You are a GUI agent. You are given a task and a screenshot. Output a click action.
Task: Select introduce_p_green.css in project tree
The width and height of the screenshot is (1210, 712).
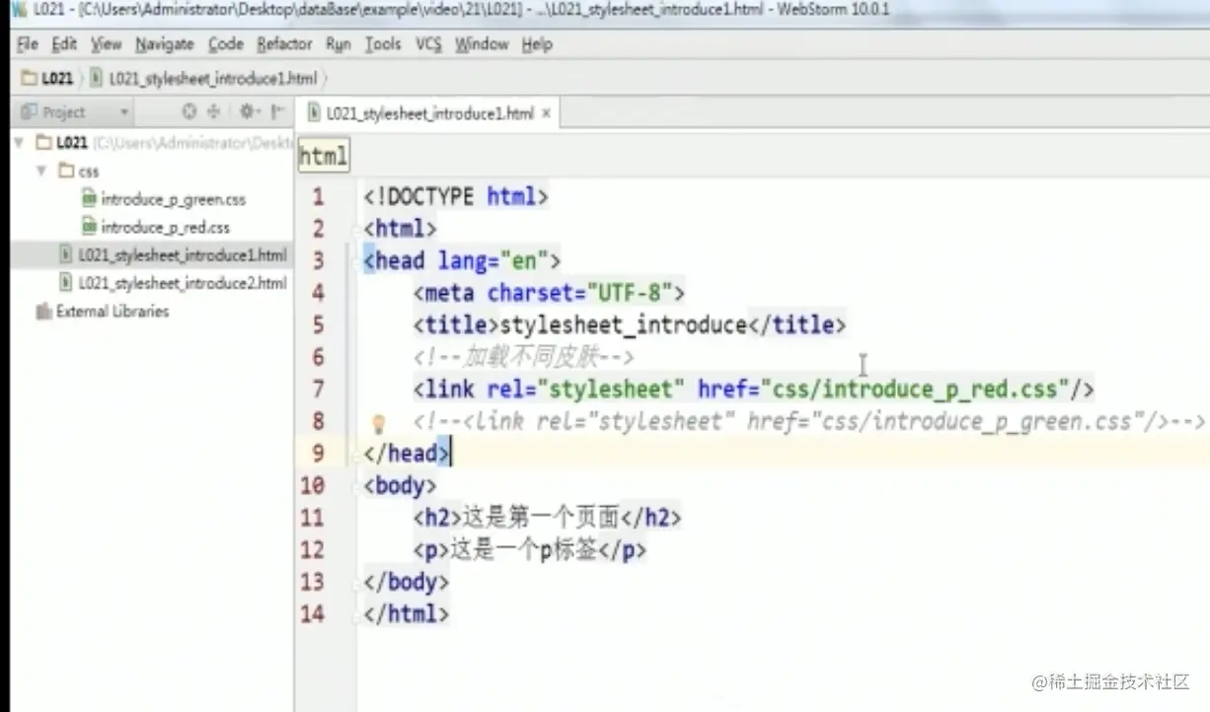click(x=174, y=199)
